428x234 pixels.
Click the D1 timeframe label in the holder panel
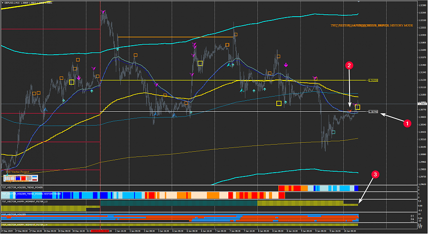pos(412,216)
